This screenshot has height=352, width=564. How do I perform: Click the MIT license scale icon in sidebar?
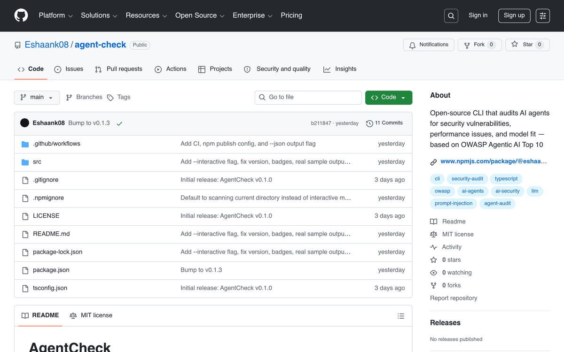(434, 234)
